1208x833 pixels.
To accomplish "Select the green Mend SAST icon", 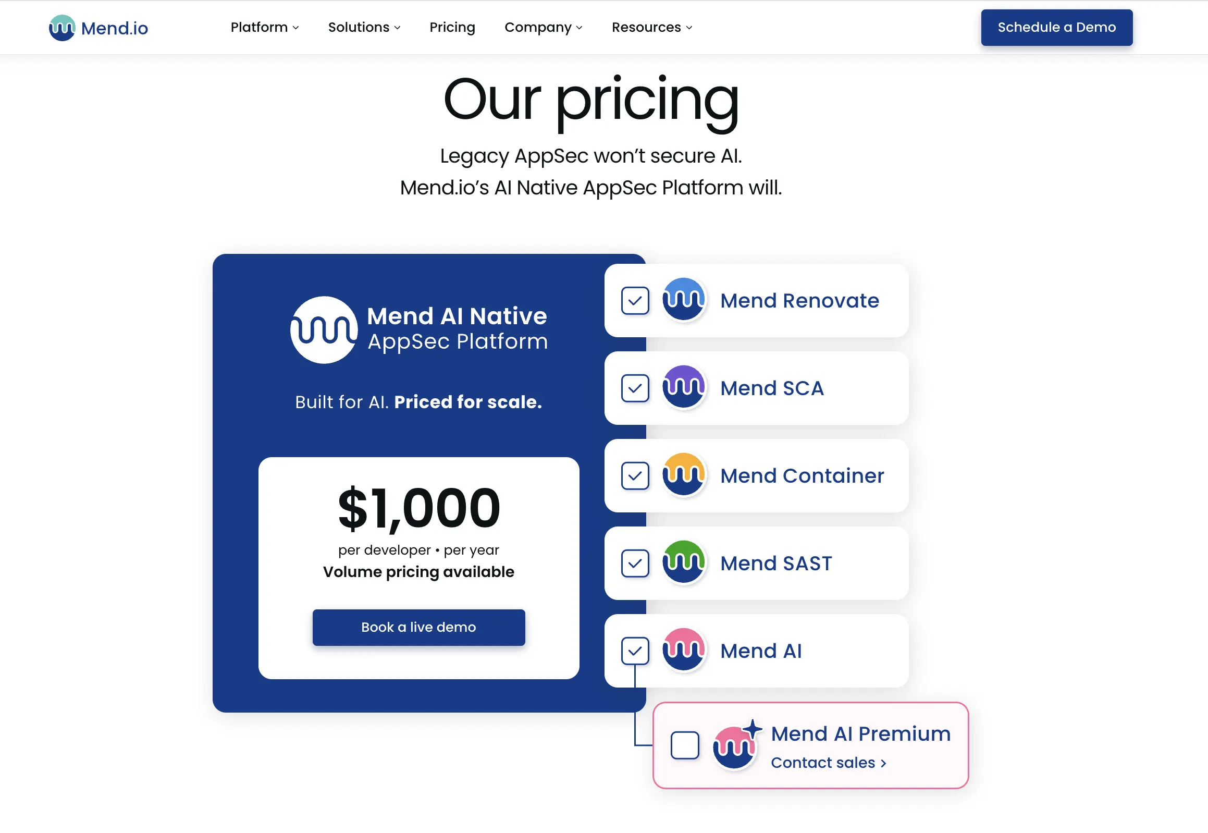I will tap(684, 562).
